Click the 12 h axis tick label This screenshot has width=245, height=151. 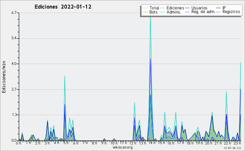pyautogui.click(x=133, y=143)
